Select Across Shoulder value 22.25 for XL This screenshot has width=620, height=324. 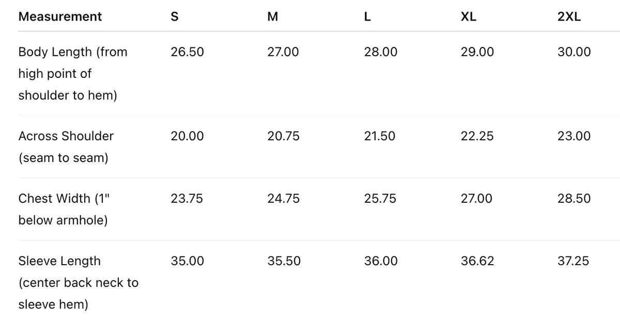pos(477,136)
